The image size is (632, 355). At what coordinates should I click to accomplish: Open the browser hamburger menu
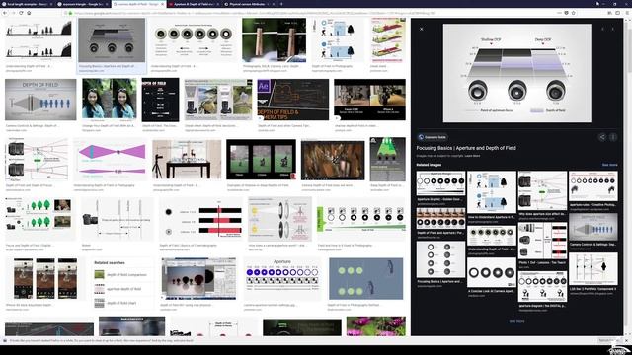coord(627,13)
